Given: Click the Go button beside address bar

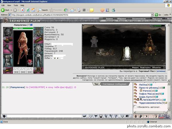Looking at the screenshot, I should 158,15.
